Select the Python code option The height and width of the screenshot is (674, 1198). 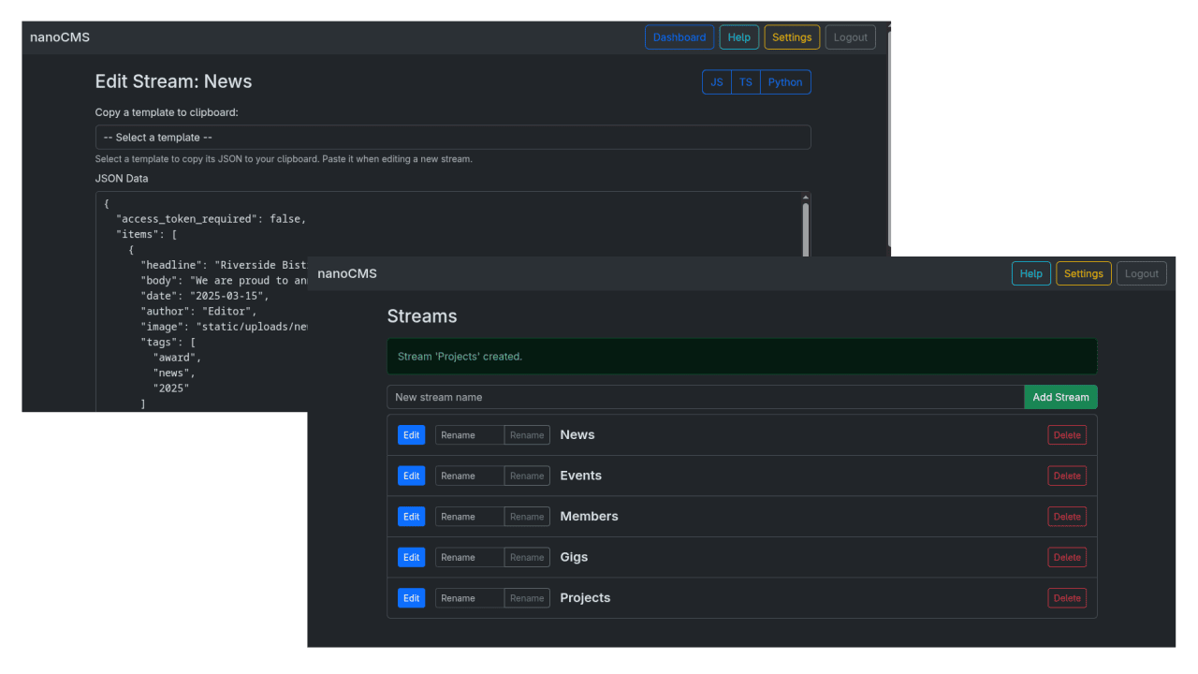click(x=785, y=82)
